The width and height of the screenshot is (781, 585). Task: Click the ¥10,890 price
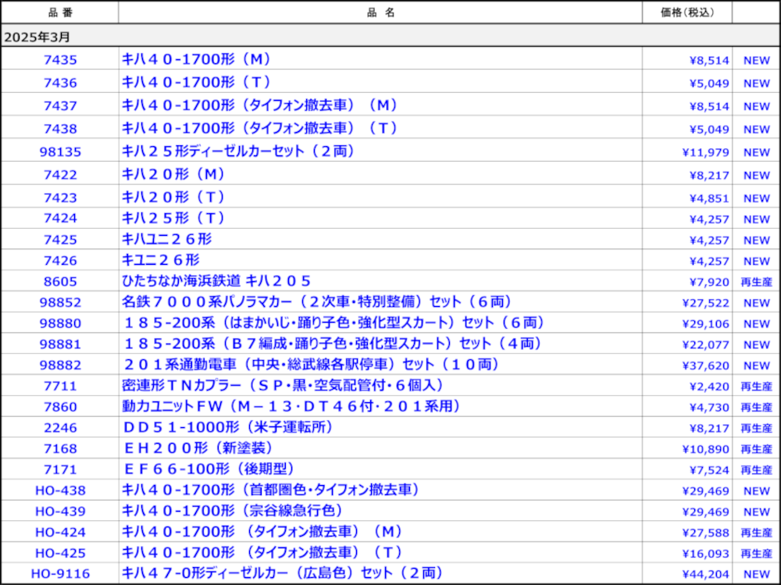click(705, 449)
